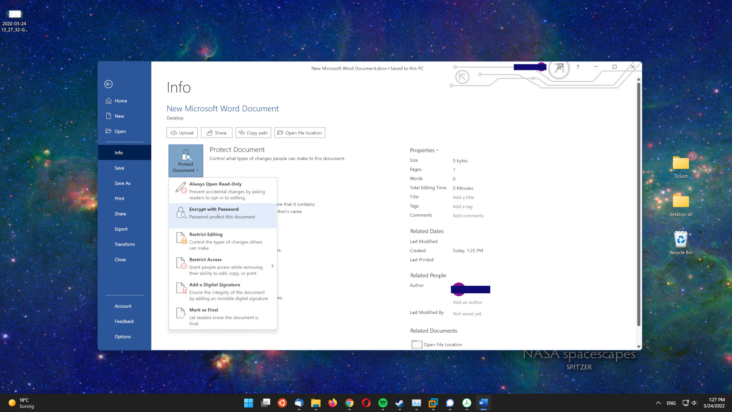Click scrollbar down arrow in Info pane
The image size is (732, 412).
tap(639, 347)
